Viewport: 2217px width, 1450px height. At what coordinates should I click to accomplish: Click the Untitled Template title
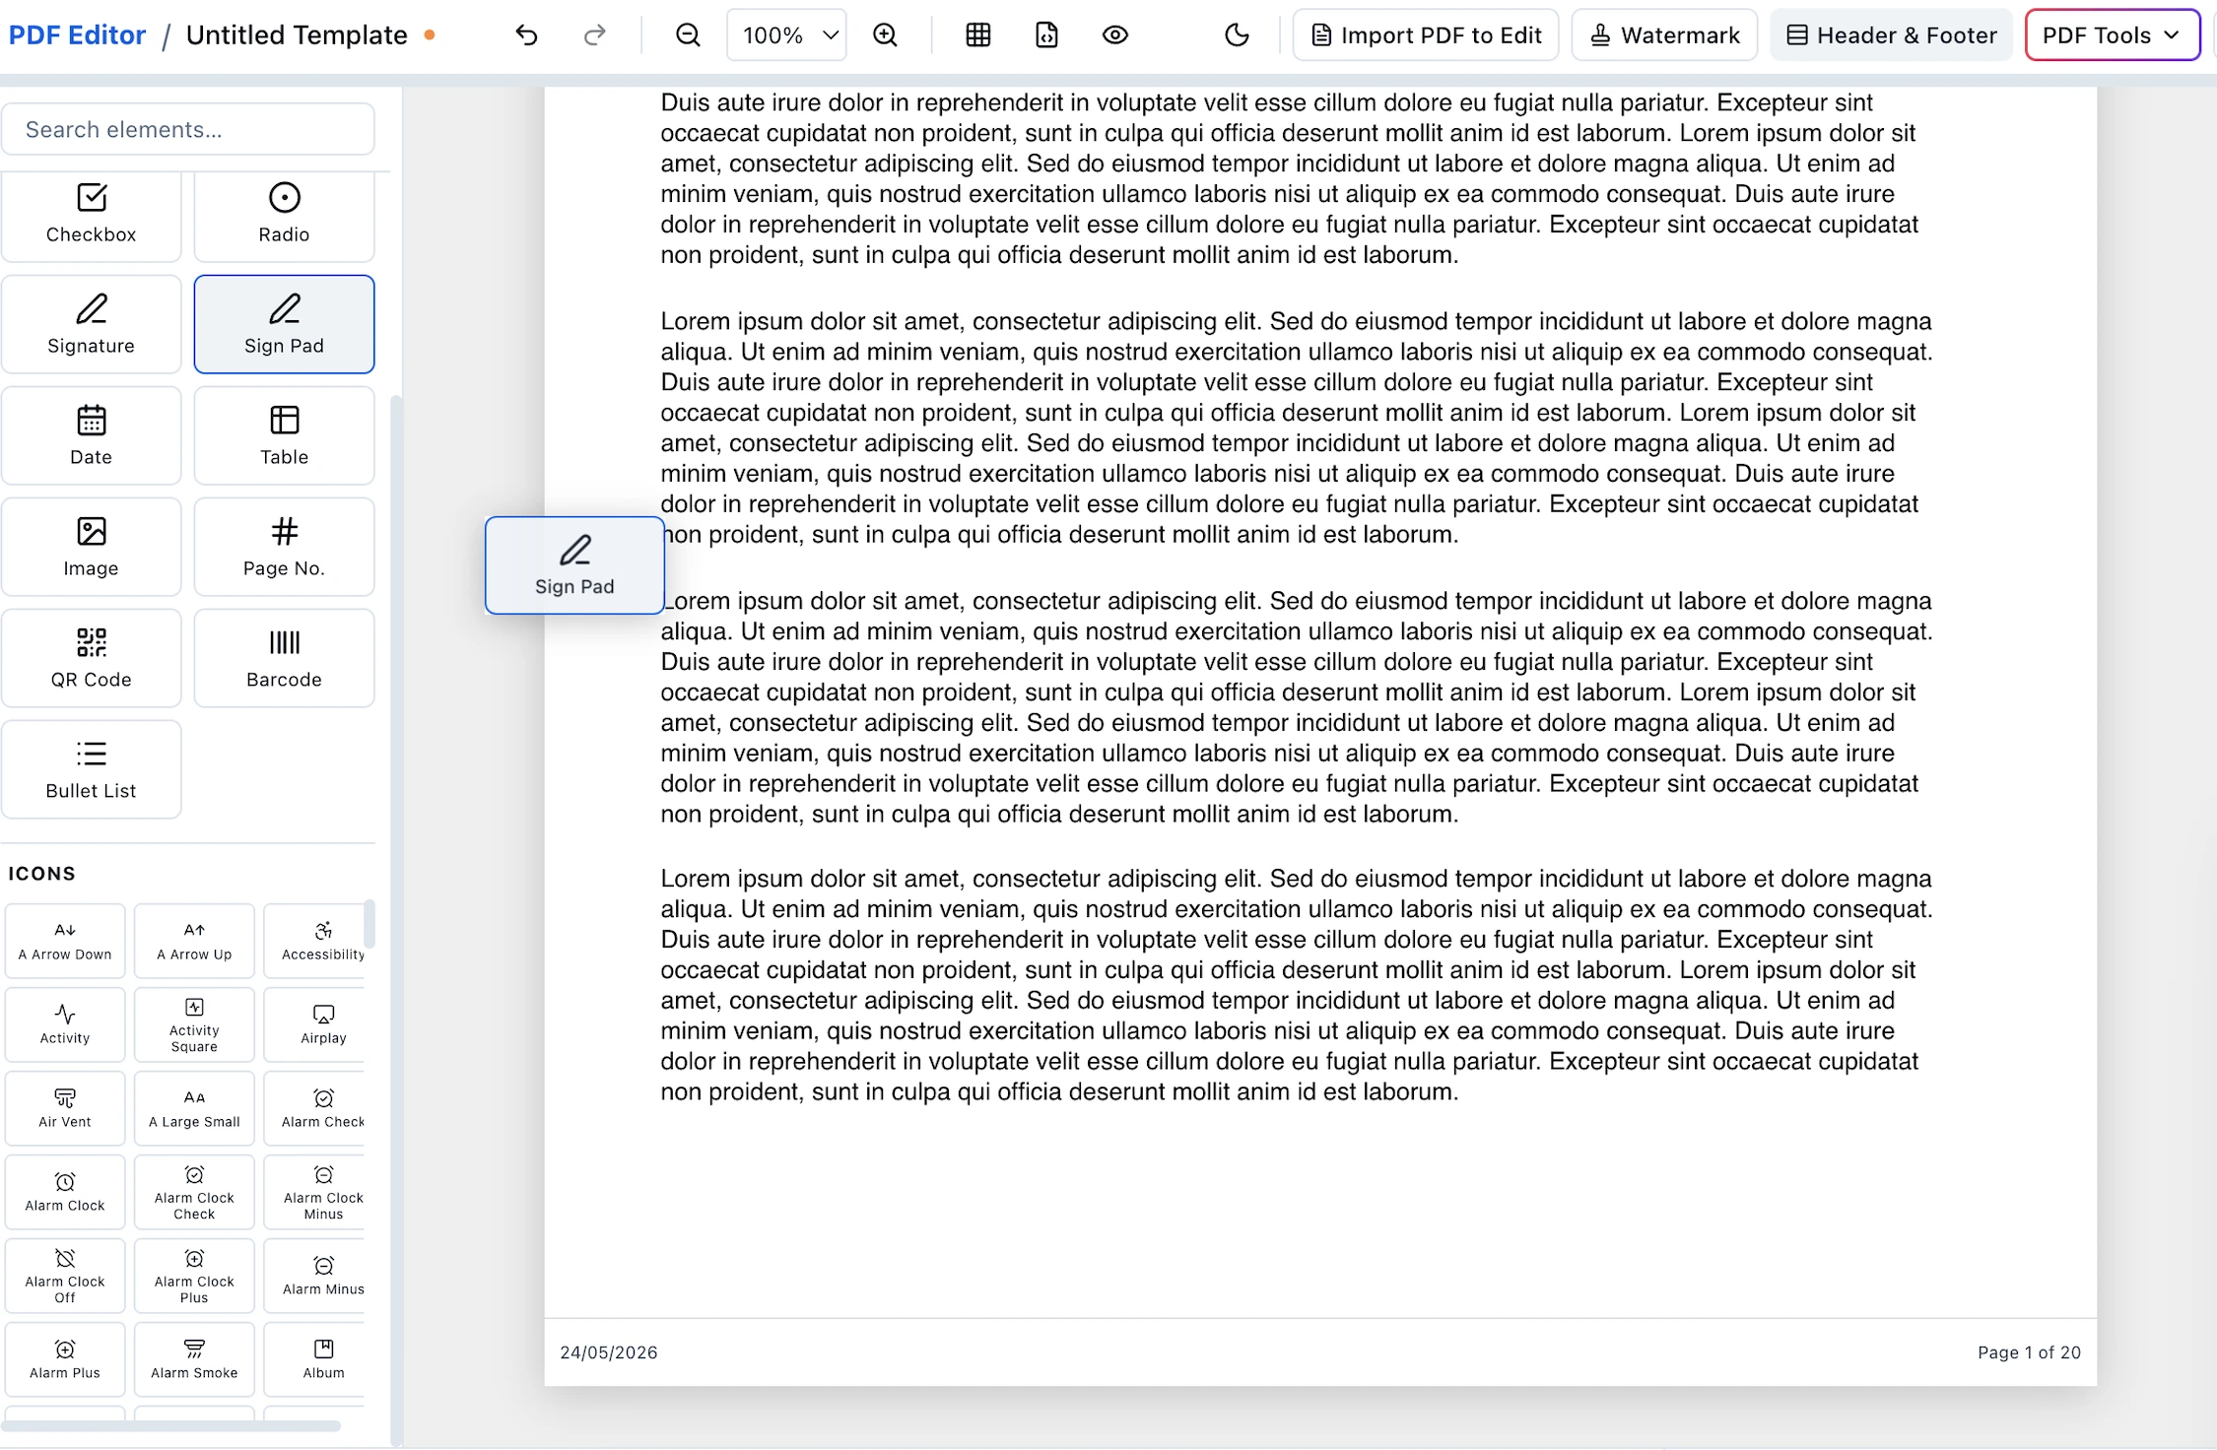297,35
